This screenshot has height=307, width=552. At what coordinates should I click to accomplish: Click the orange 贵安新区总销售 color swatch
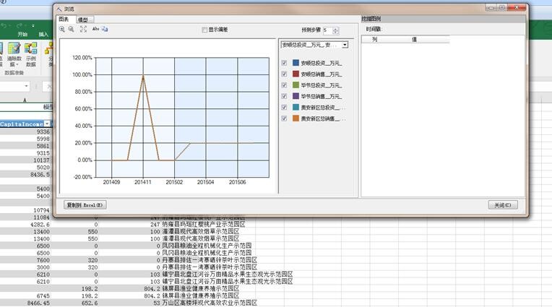[296, 117]
